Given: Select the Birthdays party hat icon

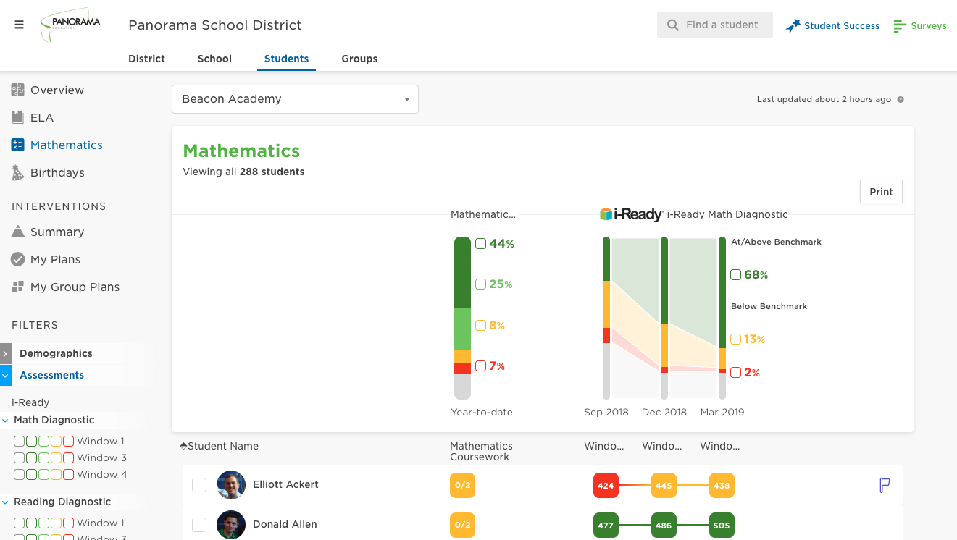Looking at the screenshot, I should 18,172.
